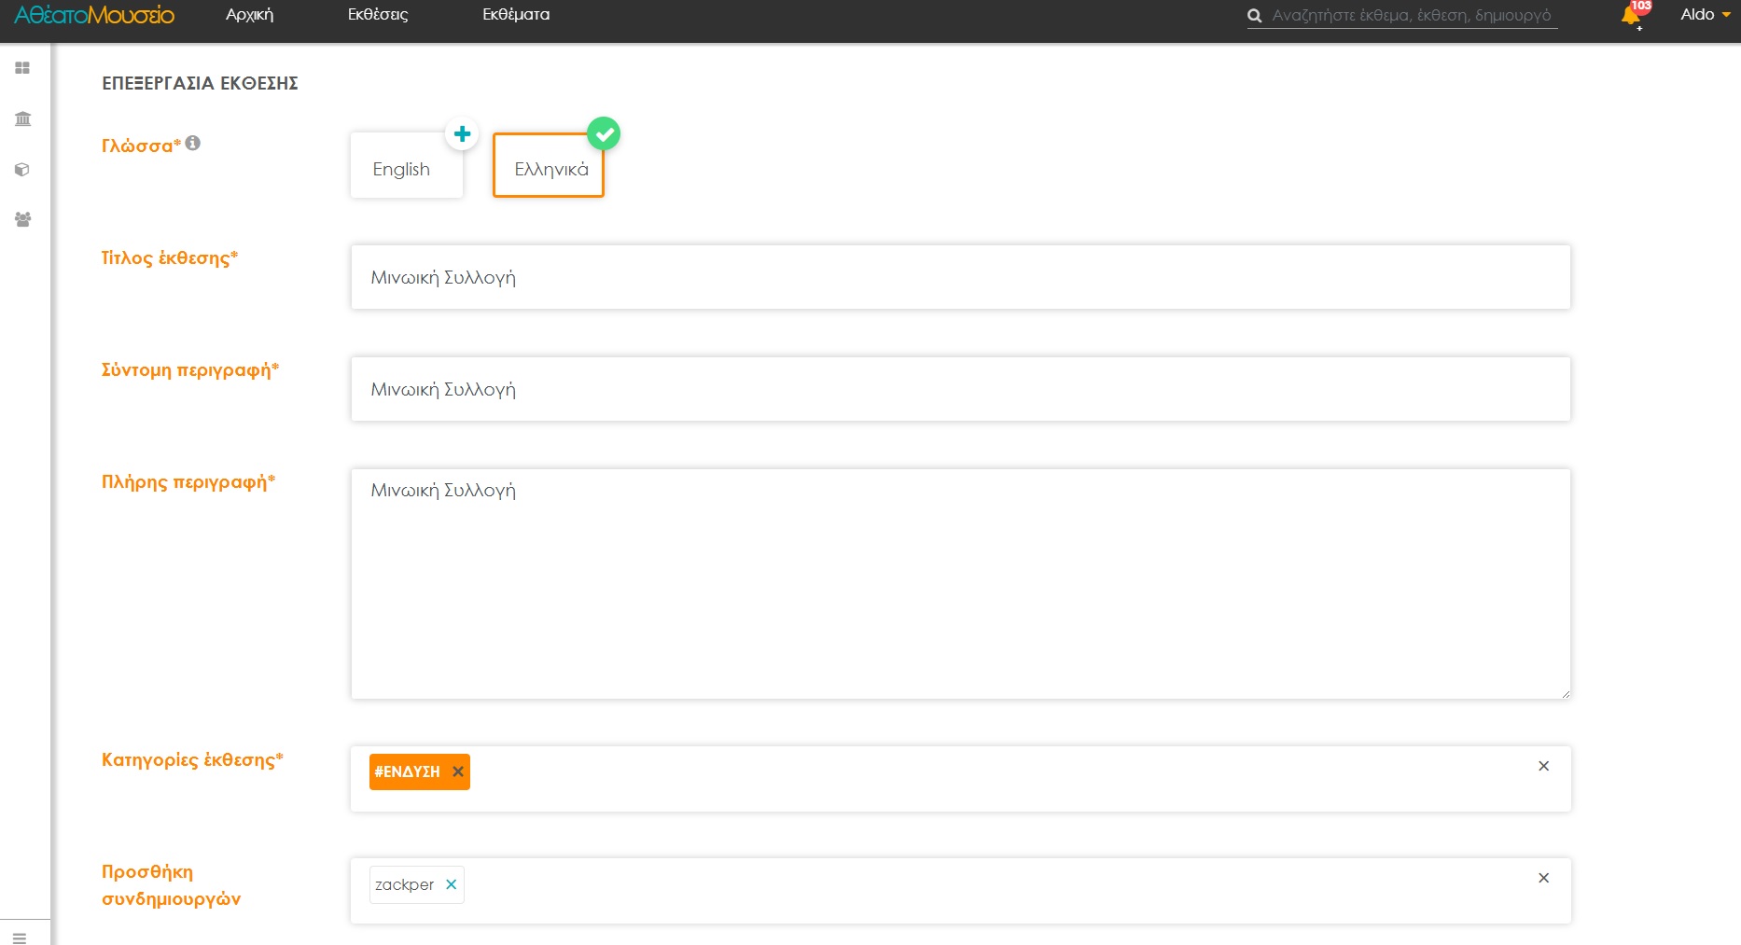Screen dimensions: 1741x945
Task: Open notifications bell with 103 badge
Action: click(x=1632, y=16)
